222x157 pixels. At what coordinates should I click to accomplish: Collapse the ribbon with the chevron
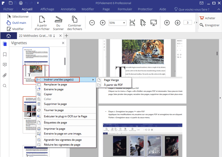click(219, 9)
